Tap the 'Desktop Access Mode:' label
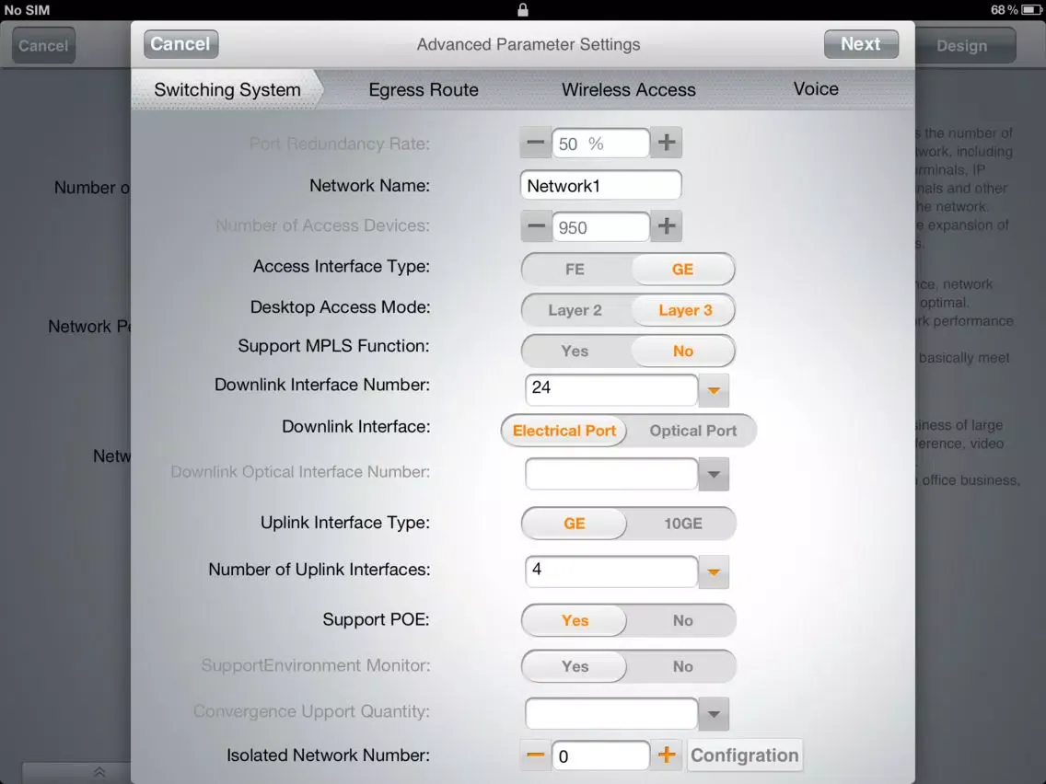This screenshot has width=1046, height=784. [340, 306]
